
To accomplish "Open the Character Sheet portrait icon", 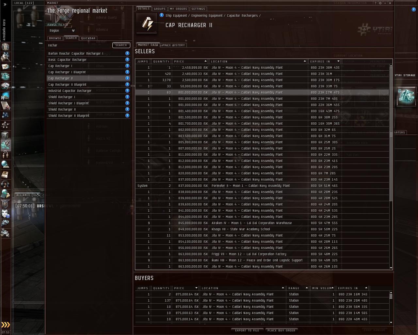I will (6, 47).
